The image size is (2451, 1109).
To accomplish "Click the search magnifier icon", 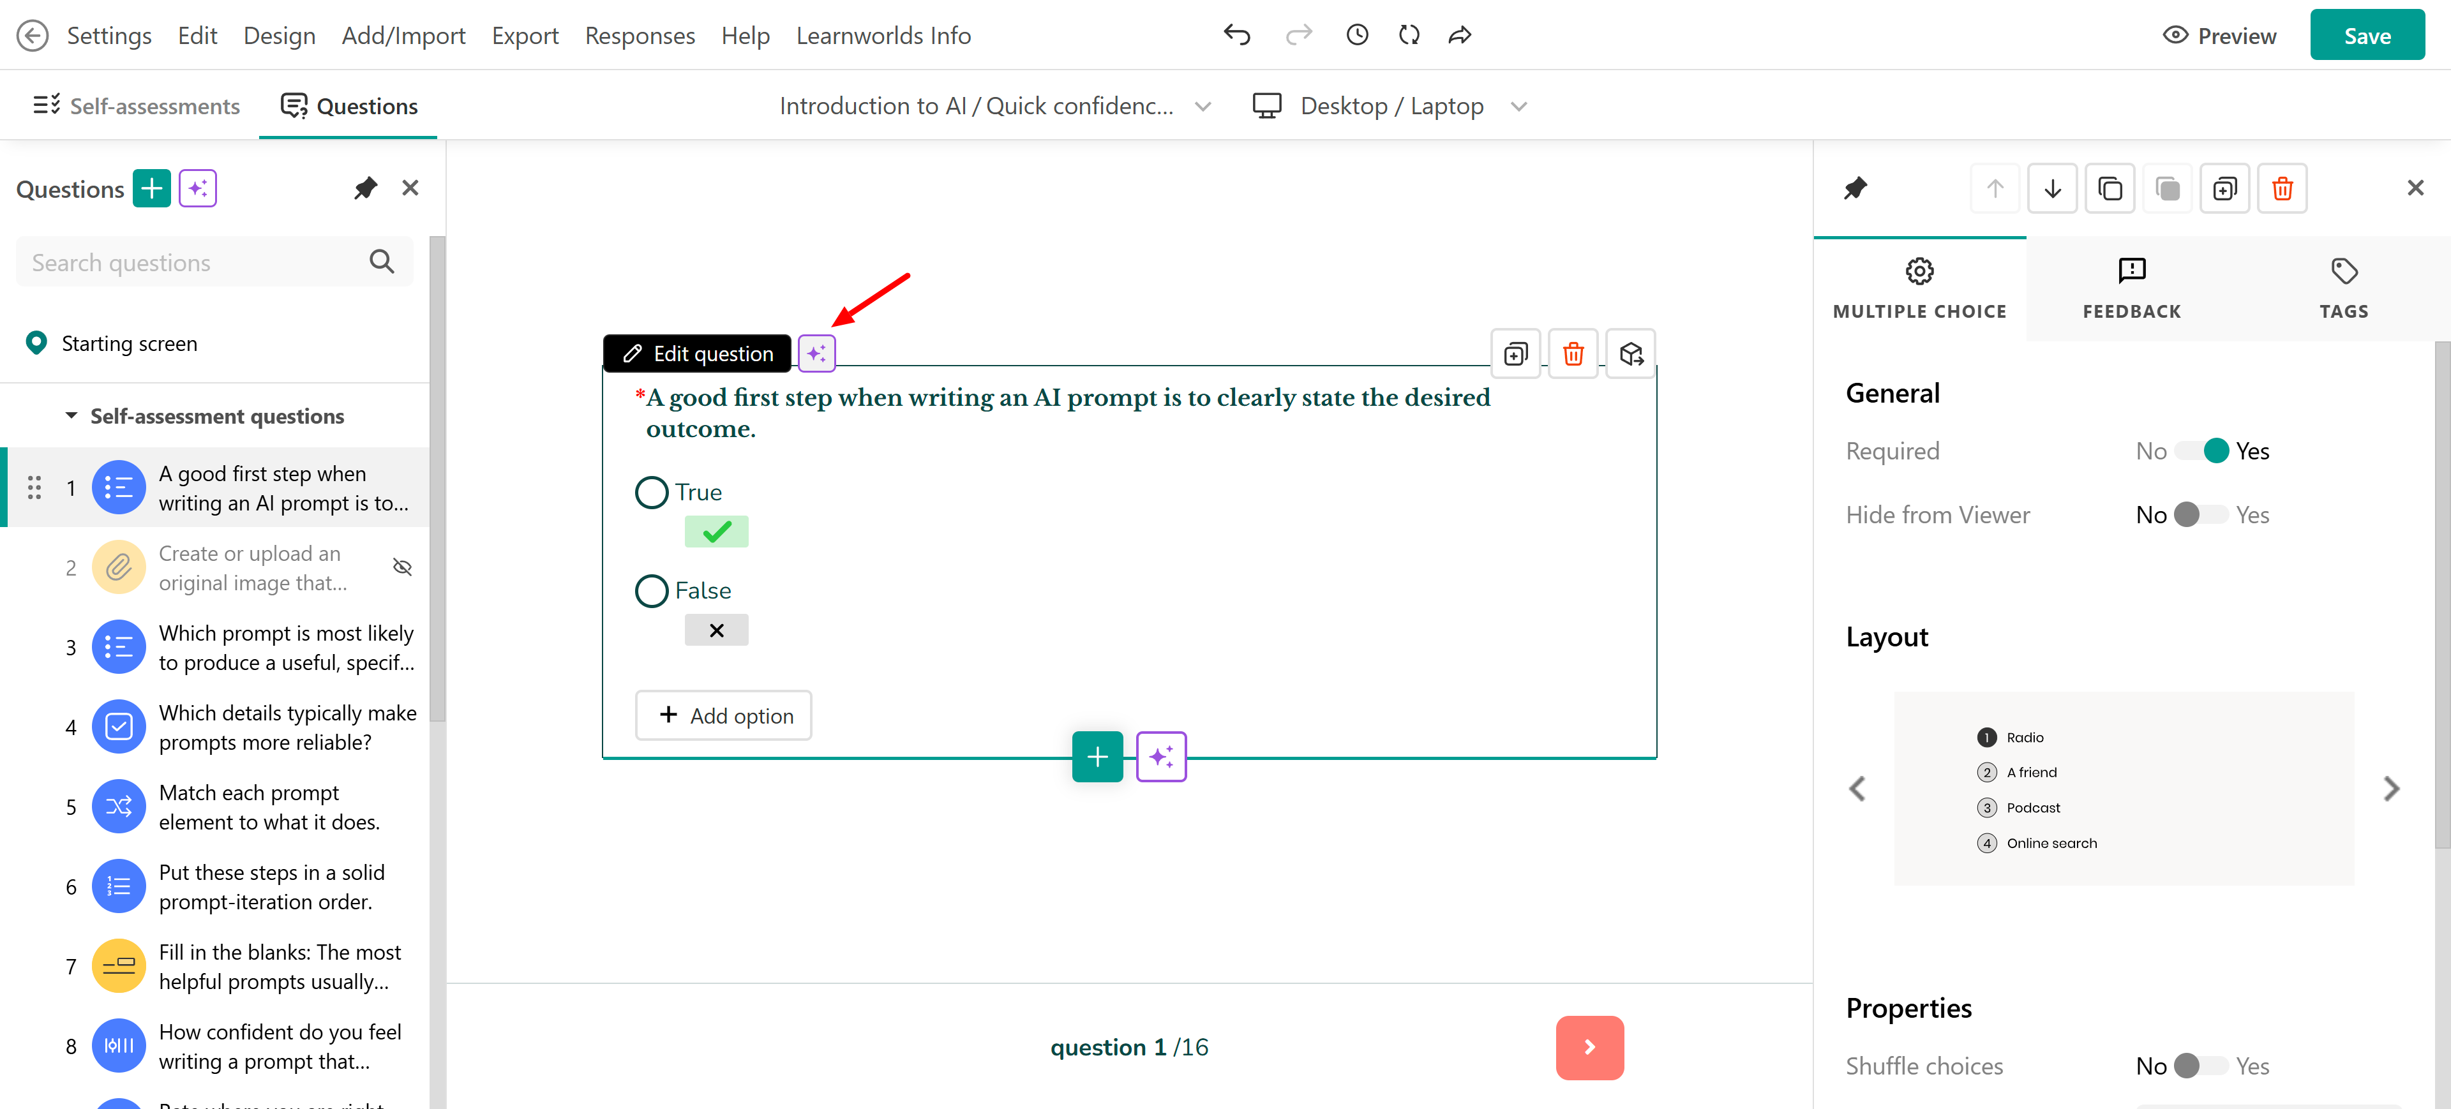I will tap(382, 262).
